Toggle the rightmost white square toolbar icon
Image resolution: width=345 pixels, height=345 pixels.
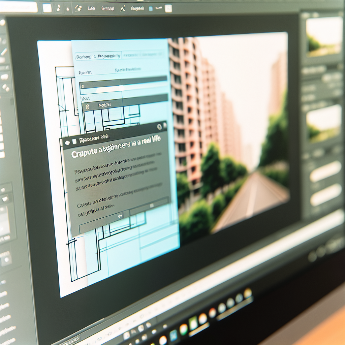[x=168, y=8]
